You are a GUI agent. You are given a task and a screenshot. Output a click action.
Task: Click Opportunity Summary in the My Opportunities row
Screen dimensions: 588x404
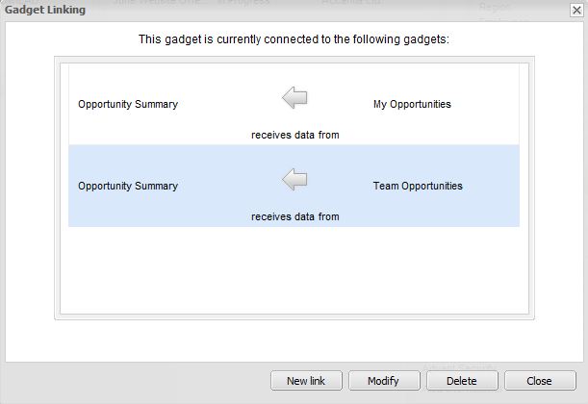pos(128,104)
